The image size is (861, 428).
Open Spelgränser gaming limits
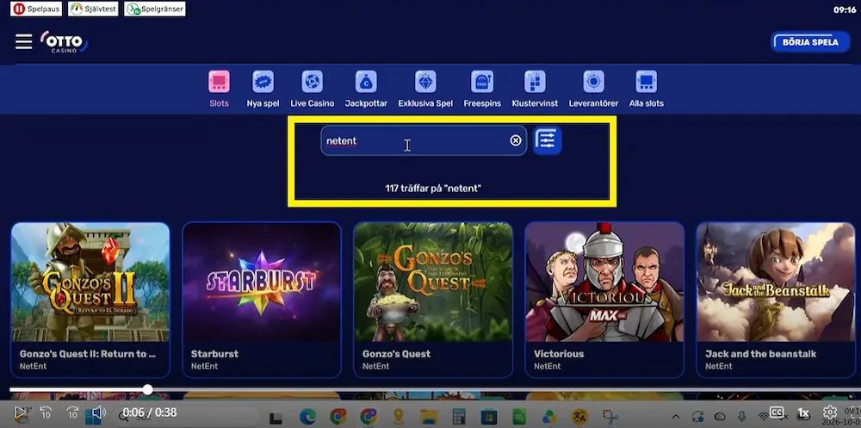click(155, 9)
